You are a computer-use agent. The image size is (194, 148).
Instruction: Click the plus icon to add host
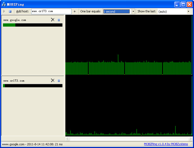point(75,11)
